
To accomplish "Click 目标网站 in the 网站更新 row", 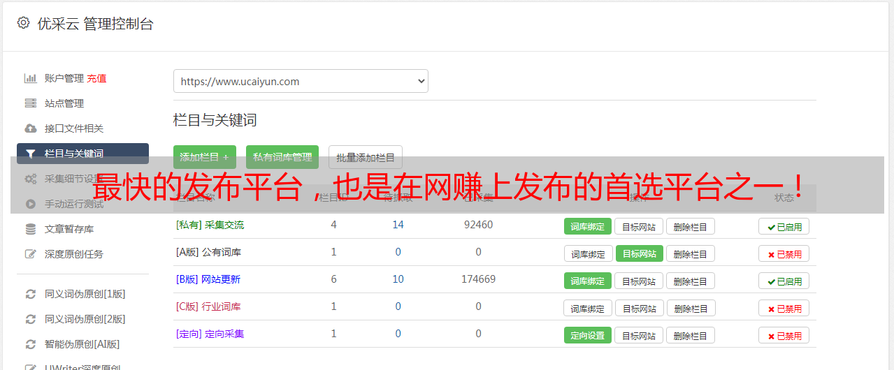I will 639,281.
